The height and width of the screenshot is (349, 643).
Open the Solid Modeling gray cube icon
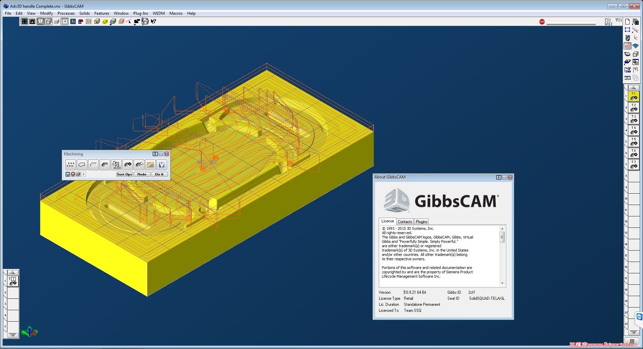tap(635, 54)
